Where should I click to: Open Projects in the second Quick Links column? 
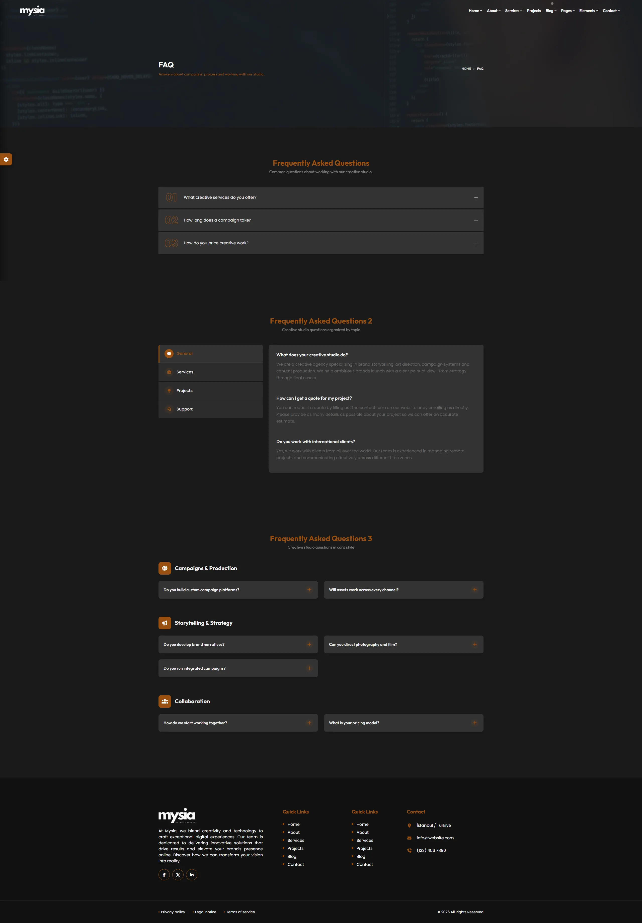(364, 849)
